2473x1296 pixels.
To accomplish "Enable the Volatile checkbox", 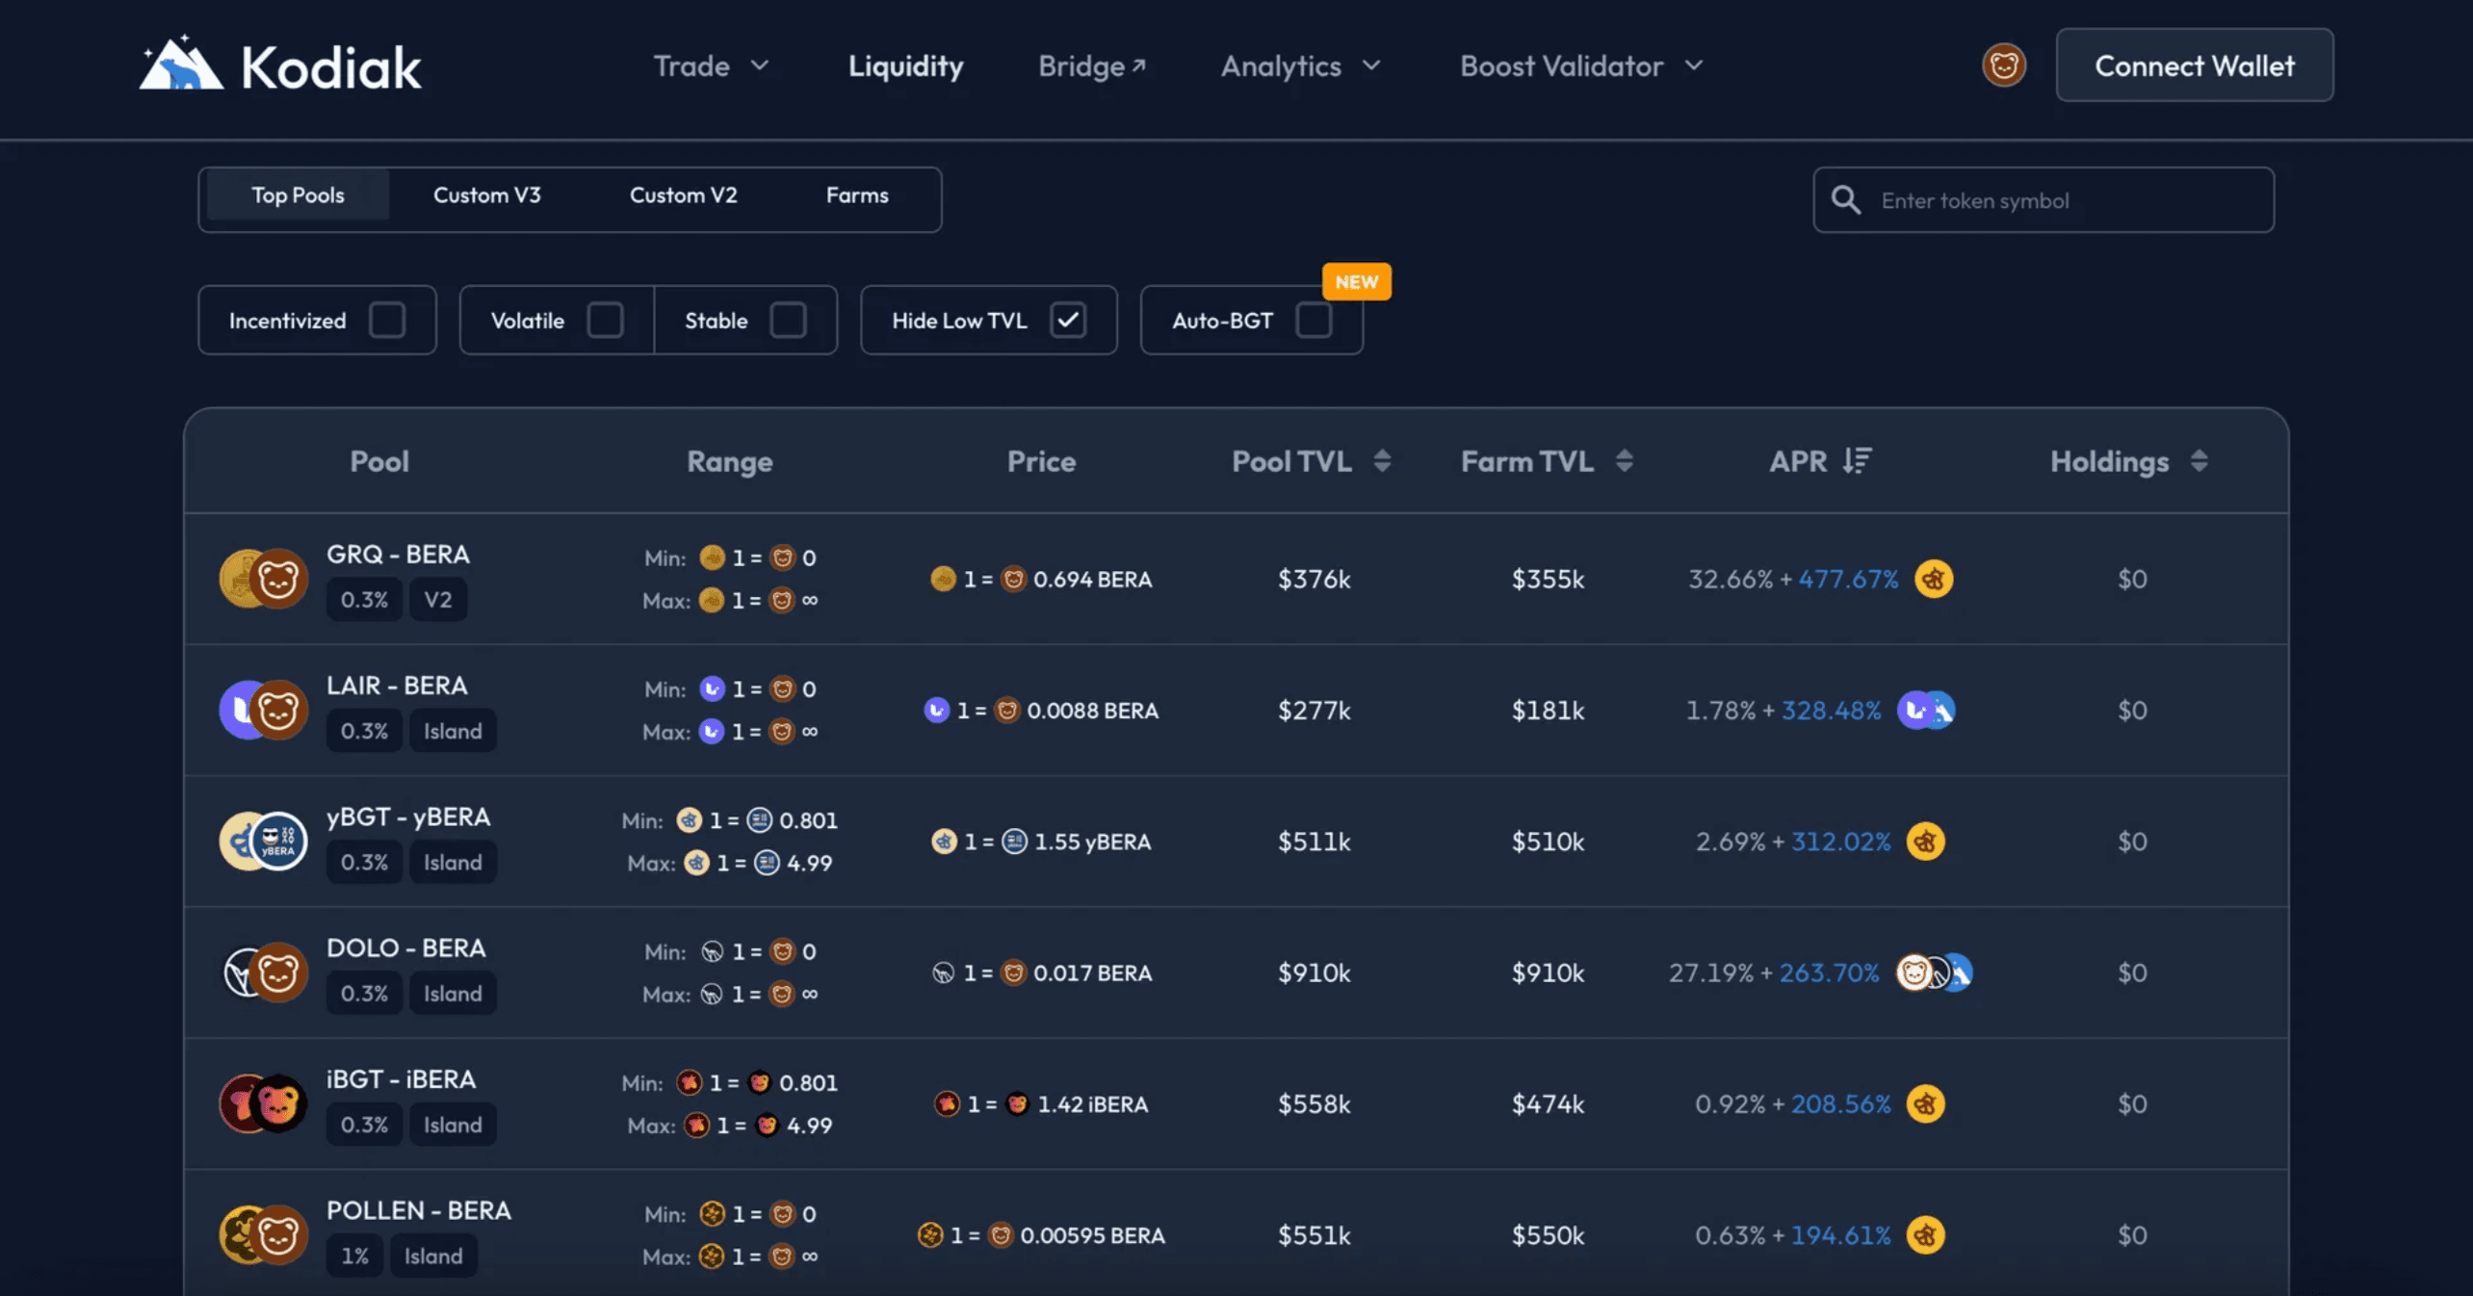I will pos(606,320).
